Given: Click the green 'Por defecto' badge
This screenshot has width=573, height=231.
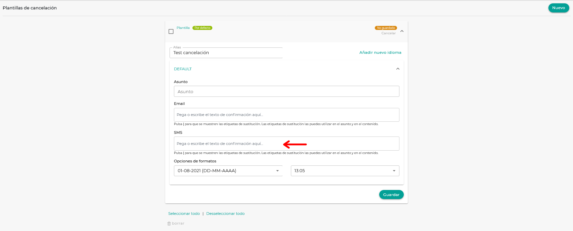Looking at the screenshot, I should (x=202, y=28).
